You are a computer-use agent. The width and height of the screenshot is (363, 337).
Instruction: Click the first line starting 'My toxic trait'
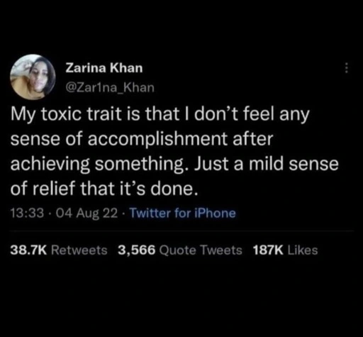[x=160, y=115]
